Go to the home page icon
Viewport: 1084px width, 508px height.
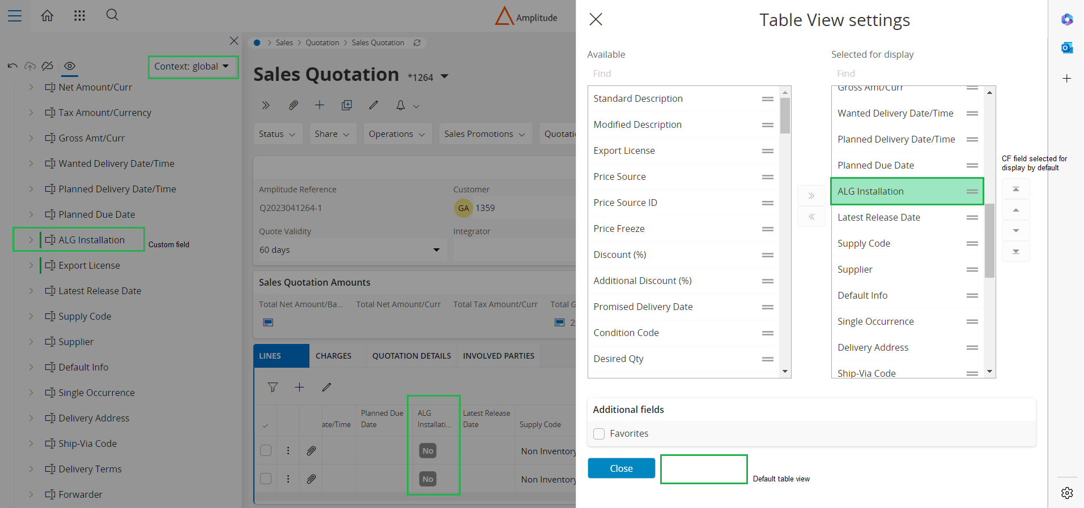click(x=47, y=16)
